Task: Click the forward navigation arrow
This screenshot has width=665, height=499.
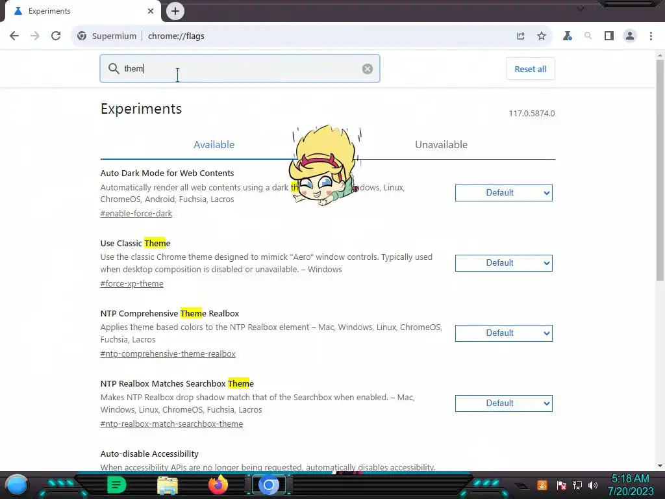Action: [35, 36]
